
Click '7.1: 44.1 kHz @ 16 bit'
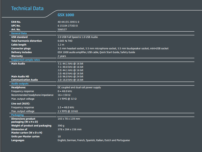(x=70, y=64)
